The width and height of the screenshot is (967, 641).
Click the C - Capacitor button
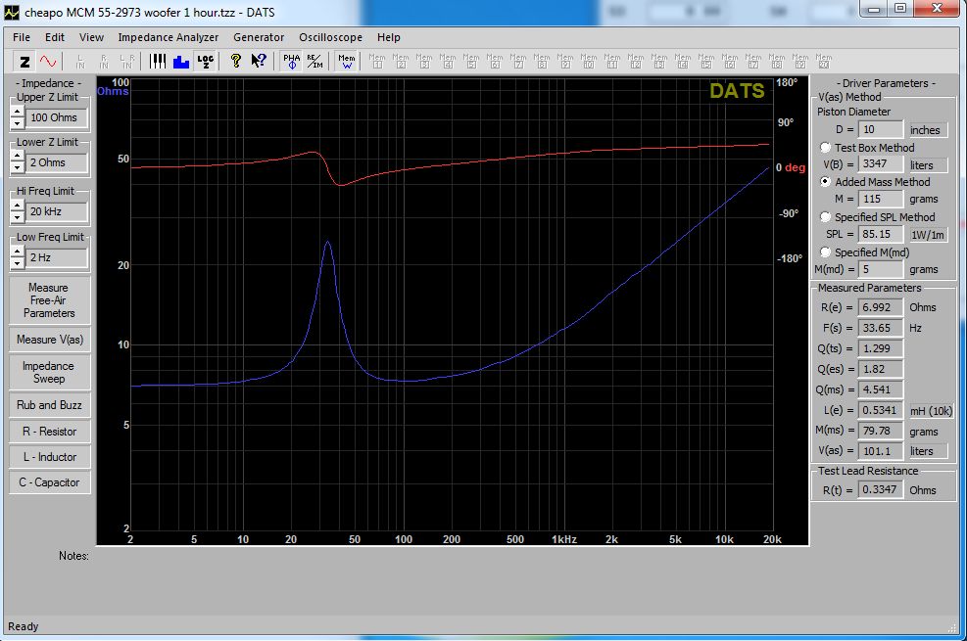pos(49,482)
